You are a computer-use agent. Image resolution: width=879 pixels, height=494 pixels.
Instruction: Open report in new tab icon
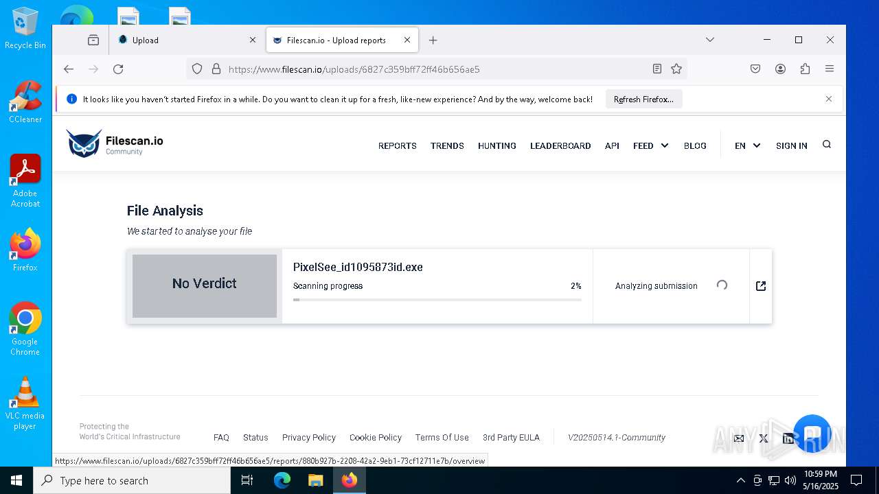(761, 286)
